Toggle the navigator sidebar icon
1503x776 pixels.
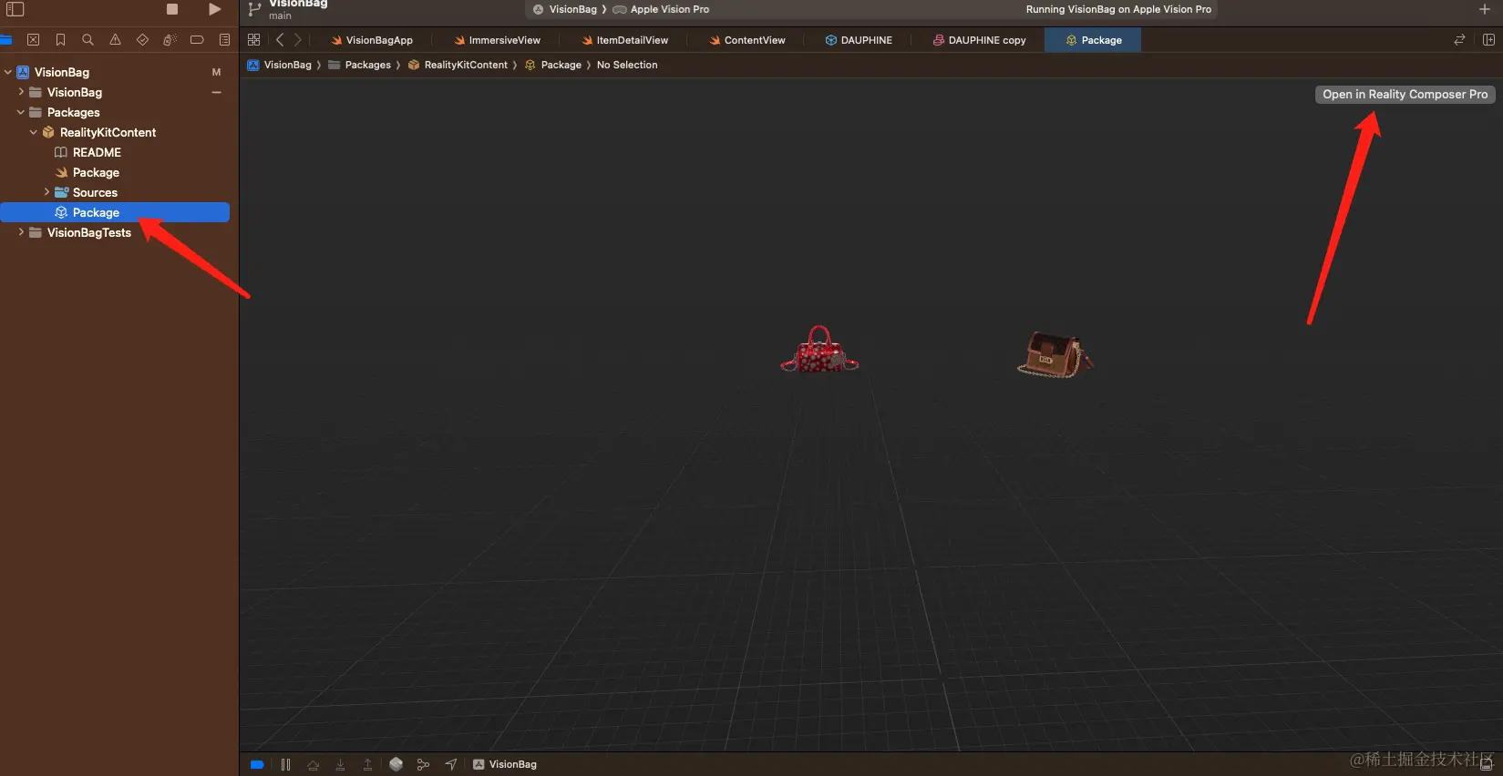pos(15,9)
